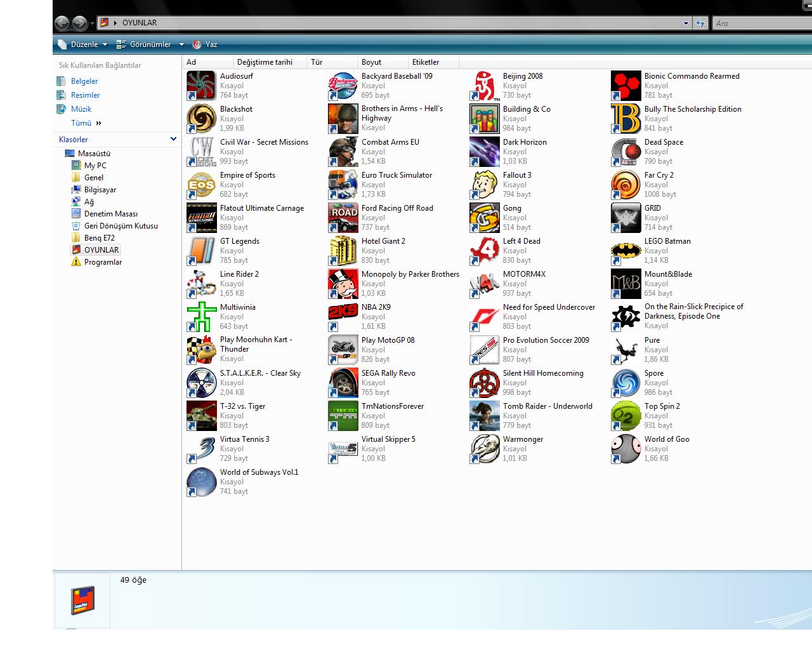Click the Beijing 2008 emblem icon
812x650 pixels.
(x=485, y=86)
